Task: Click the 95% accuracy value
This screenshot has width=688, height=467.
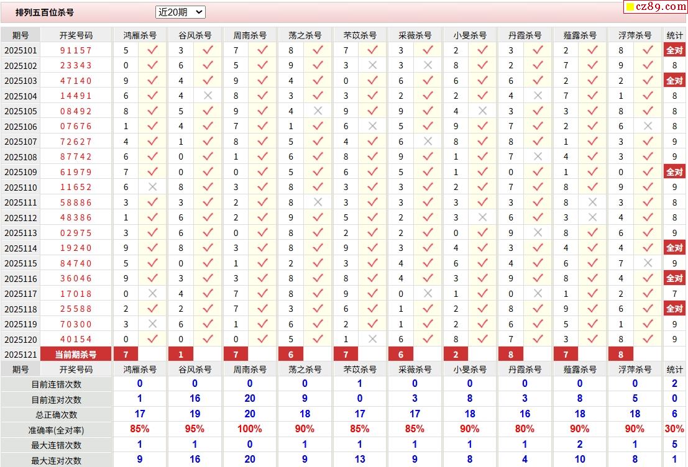Action: click(x=195, y=429)
